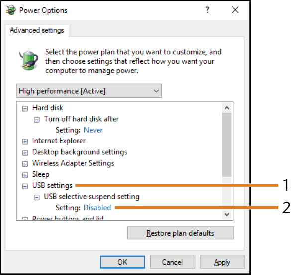Open the help question mark button
295x275 pixels.
[207, 10]
